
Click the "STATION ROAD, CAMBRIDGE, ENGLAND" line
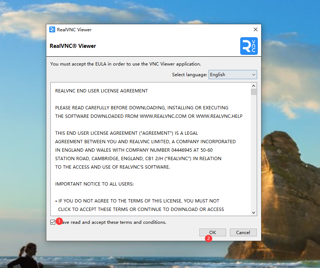pyautogui.click(x=138, y=159)
